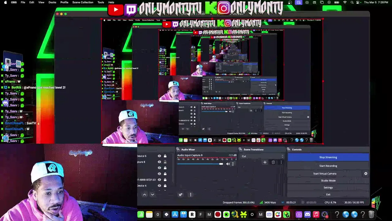
Task: Open the black R app in the dock
Action: pyautogui.click(x=192, y=215)
